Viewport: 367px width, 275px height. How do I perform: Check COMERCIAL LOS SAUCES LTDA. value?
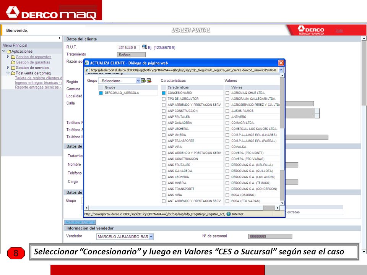click(x=227, y=129)
